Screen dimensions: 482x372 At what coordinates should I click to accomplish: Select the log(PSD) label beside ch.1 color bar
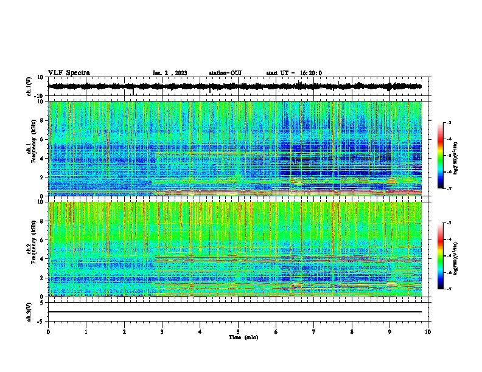(455, 158)
